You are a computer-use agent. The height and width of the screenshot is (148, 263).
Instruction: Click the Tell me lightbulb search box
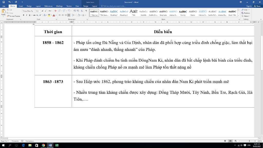pos(113,6)
